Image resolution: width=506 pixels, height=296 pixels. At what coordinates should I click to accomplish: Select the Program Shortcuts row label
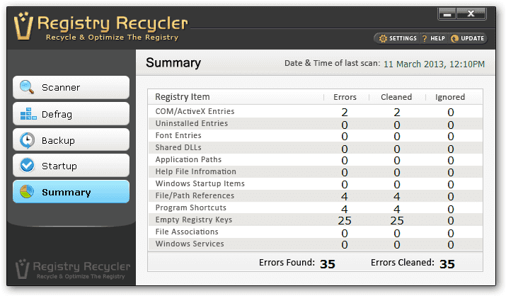(x=190, y=207)
